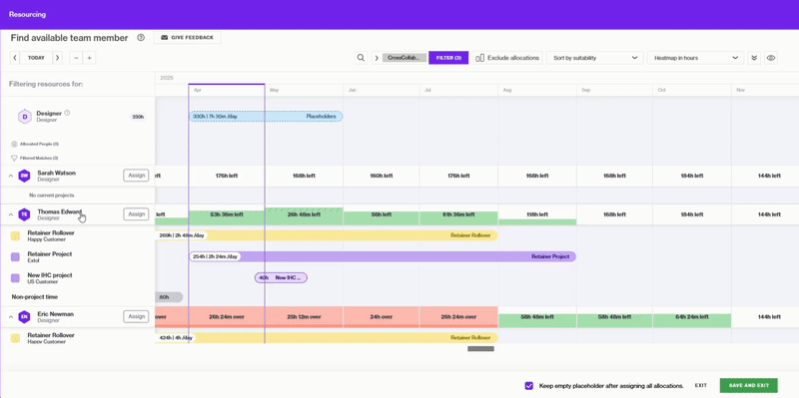Click the 330h badge on Designer row
This screenshot has height=398, width=799.
point(138,117)
